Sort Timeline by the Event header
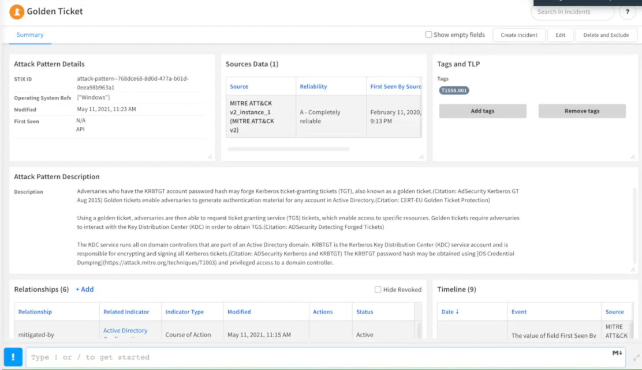642x370 pixels. pyautogui.click(x=519, y=312)
